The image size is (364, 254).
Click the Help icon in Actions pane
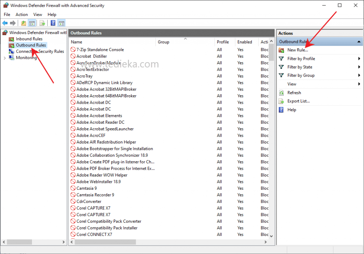(281, 110)
